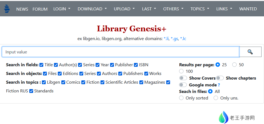Click the Google mode help question mark

(219, 85)
